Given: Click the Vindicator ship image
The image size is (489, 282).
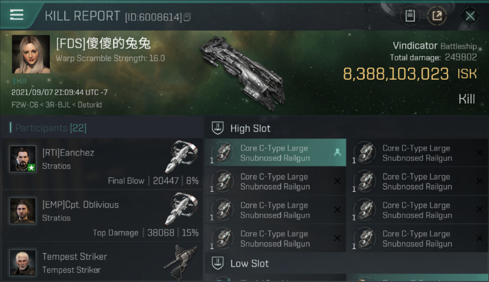Looking at the screenshot, I should click(241, 72).
